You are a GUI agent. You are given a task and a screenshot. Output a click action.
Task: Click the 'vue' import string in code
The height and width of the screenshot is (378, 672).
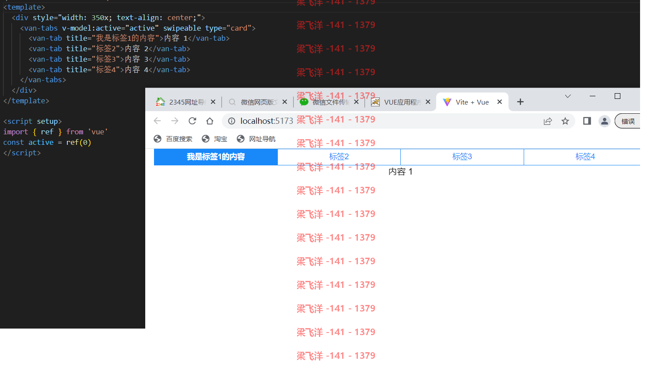click(98, 132)
